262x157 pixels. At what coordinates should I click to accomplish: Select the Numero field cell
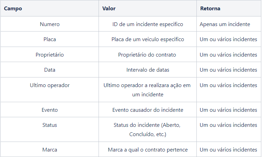[x=49, y=24]
